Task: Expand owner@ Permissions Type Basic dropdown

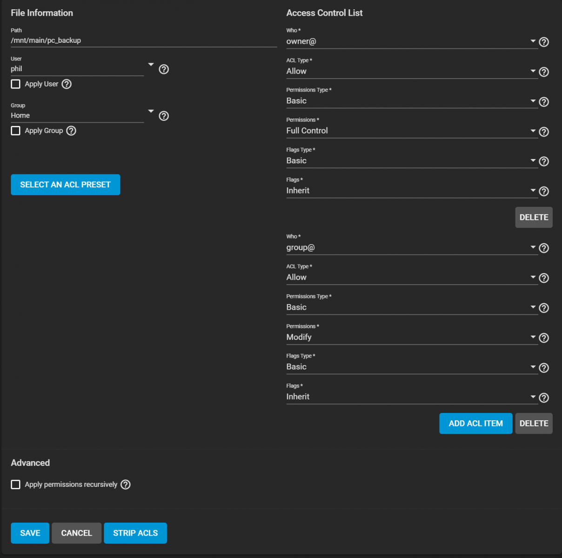Action: click(x=412, y=101)
